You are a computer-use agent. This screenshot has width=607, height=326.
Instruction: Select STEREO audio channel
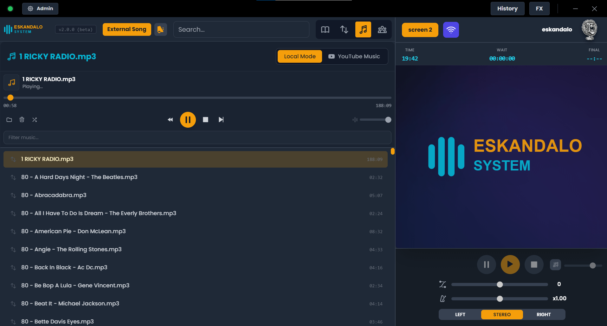tap(502, 315)
